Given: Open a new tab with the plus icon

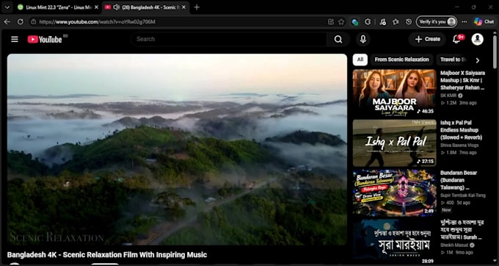Looking at the screenshot, I should pos(197,7).
